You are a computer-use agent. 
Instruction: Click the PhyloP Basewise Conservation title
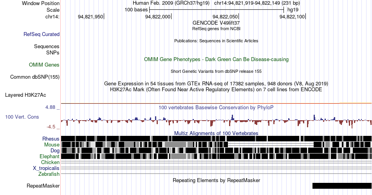coord(216,107)
